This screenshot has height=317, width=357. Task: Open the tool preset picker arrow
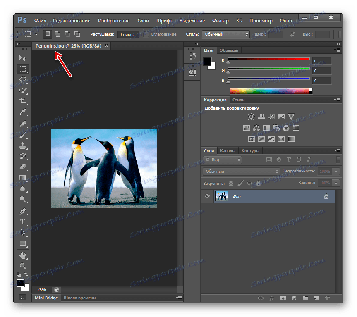[x=36, y=35]
